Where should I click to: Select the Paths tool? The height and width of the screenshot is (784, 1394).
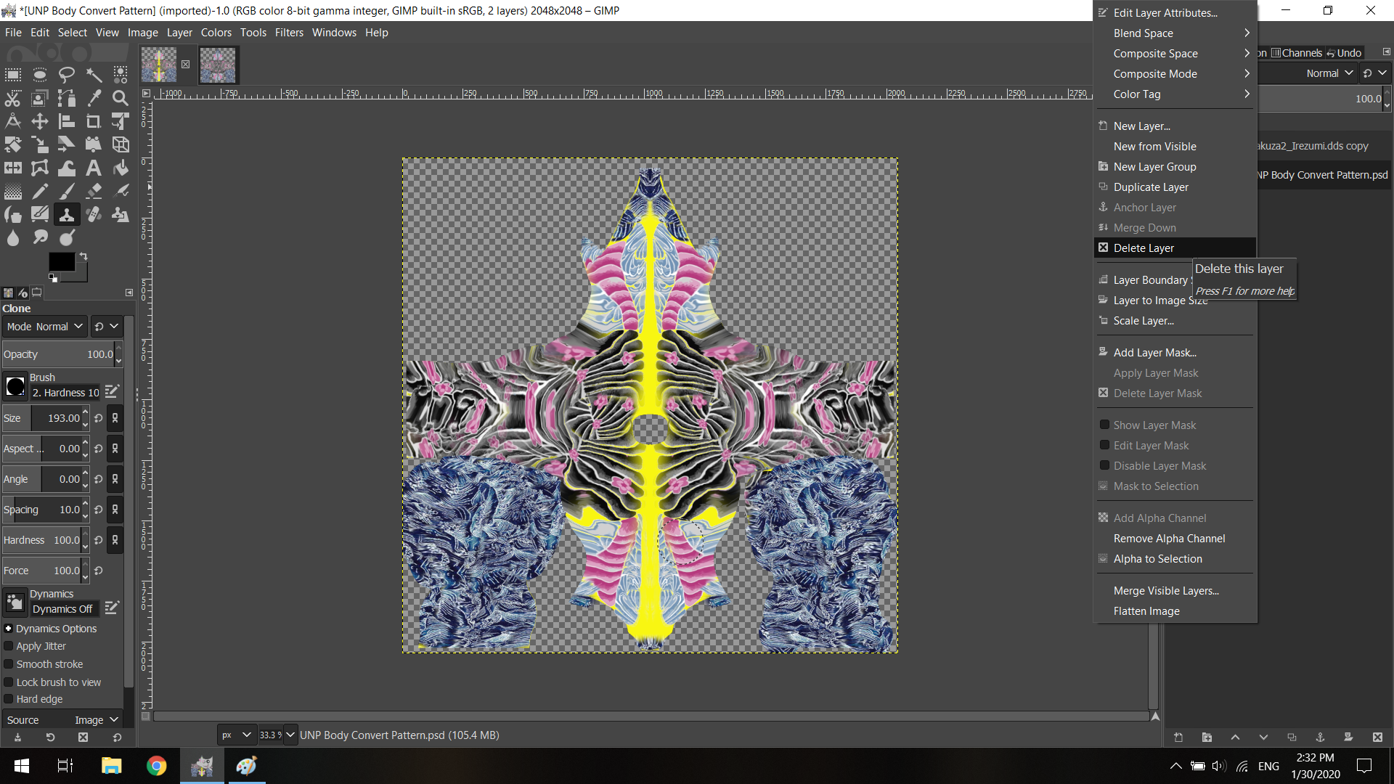click(x=67, y=98)
